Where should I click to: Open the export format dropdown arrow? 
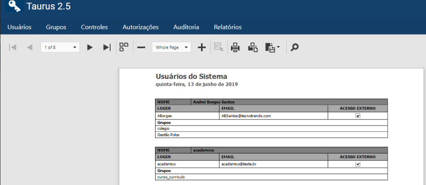(278, 47)
